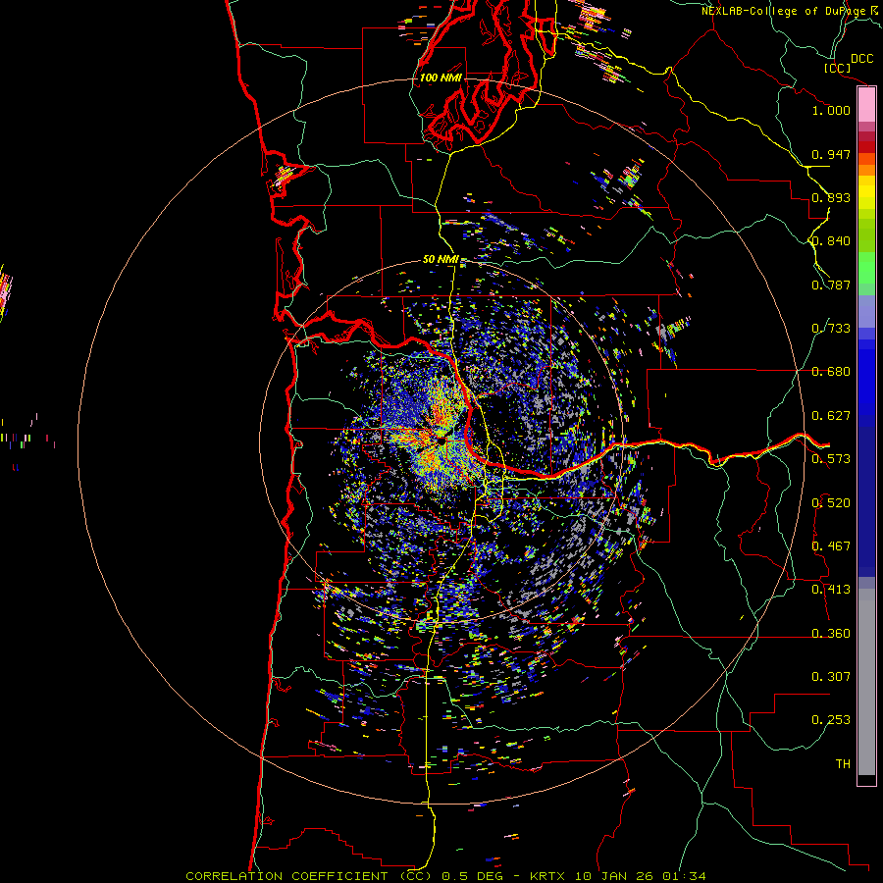Pick the gray segment of the color bar

point(866,682)
